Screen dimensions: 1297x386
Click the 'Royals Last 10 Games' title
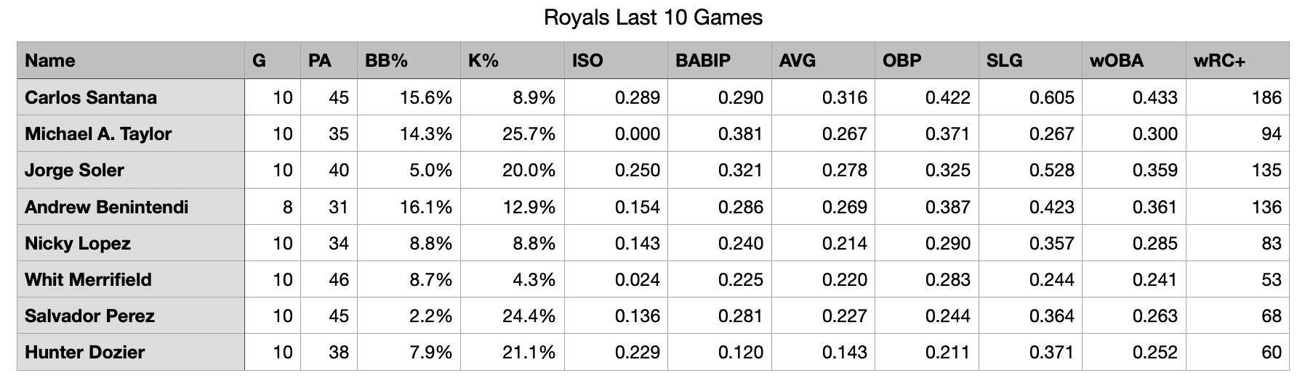click(x=653, y=17)
